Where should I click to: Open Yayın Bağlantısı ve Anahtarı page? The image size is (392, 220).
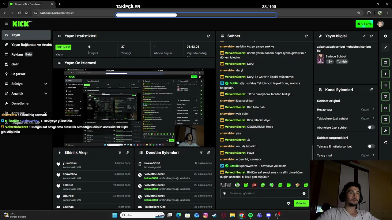26,45
